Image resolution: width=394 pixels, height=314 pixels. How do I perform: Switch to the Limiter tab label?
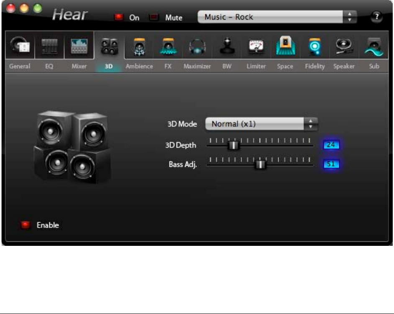coord(256,66)
